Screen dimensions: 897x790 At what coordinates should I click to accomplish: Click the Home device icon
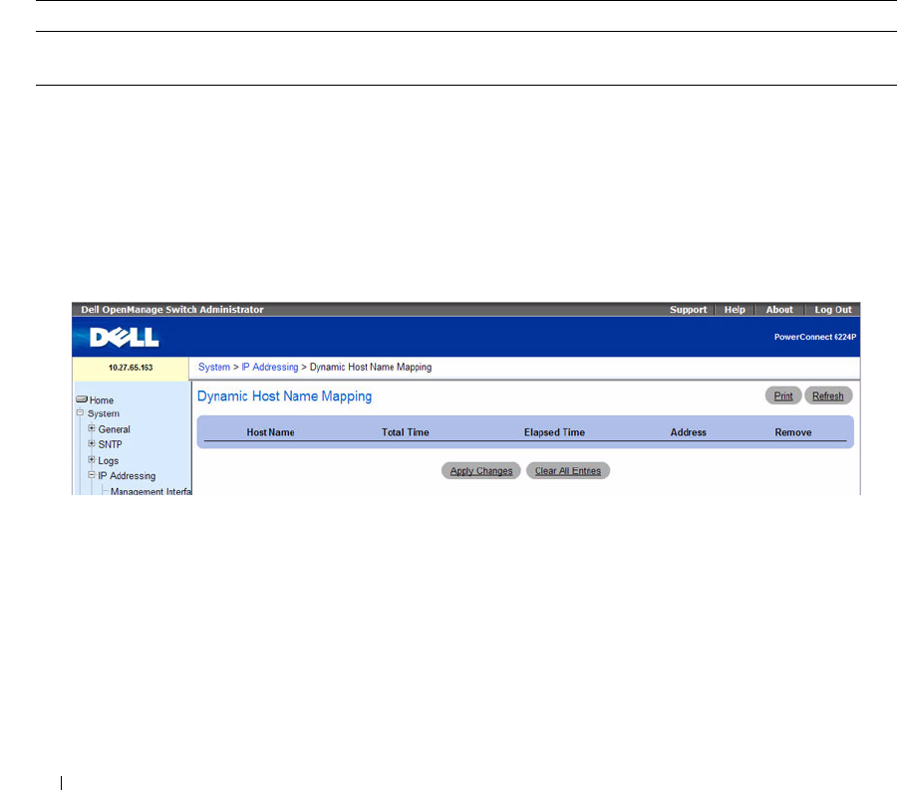pos(82,399)
